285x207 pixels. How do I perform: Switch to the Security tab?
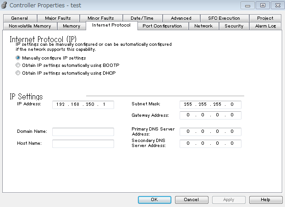[234, 26]
